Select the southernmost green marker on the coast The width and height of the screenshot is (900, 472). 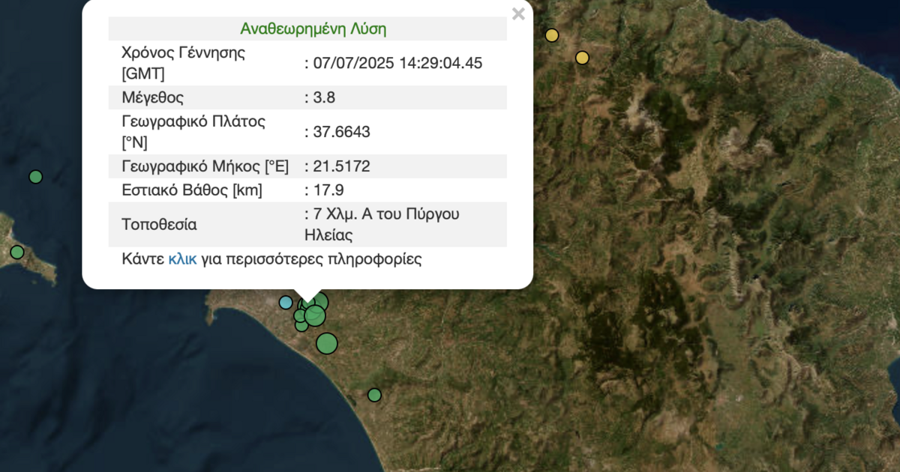[374, 395]
